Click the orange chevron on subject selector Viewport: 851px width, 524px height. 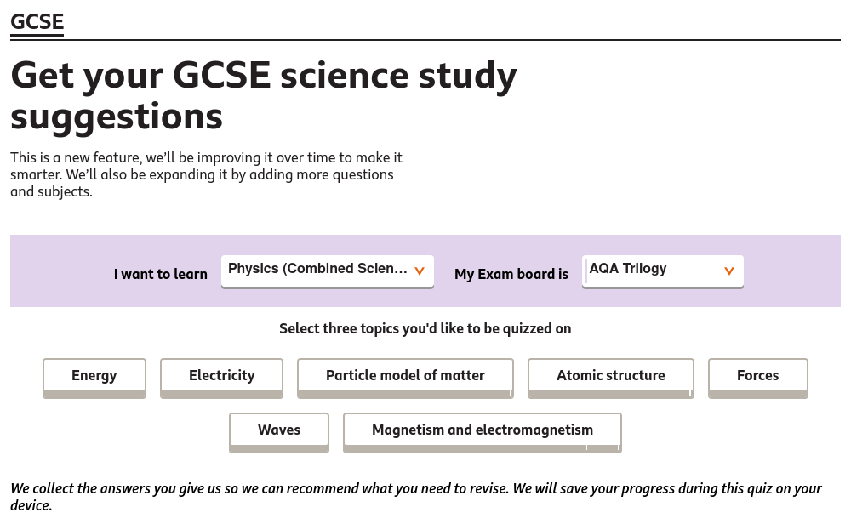[x=420, y=271]
